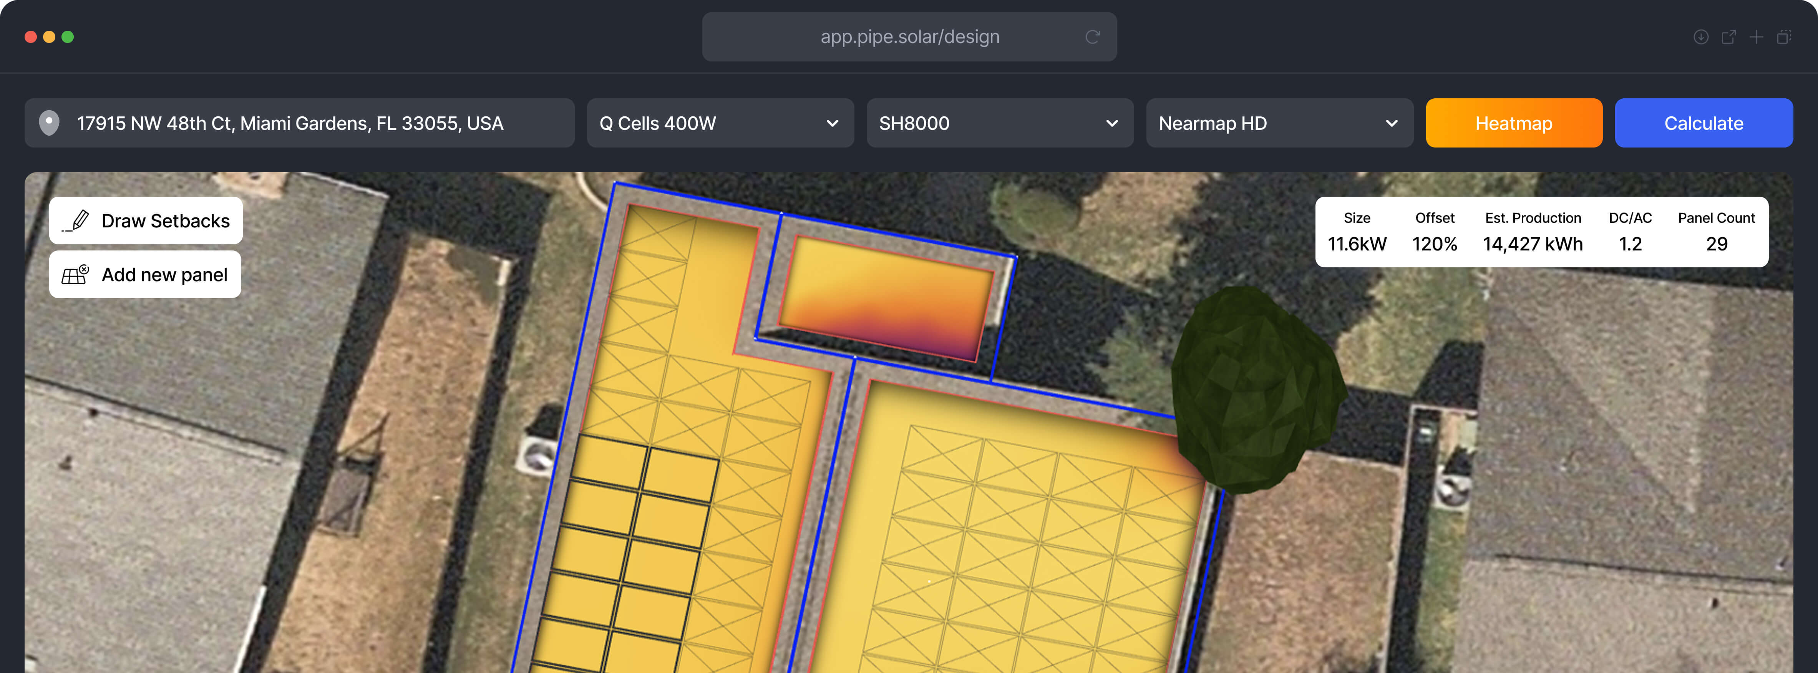Click the pencil icon on Draw Setbacks
The image size is (1818, 673).
(76, 221)
